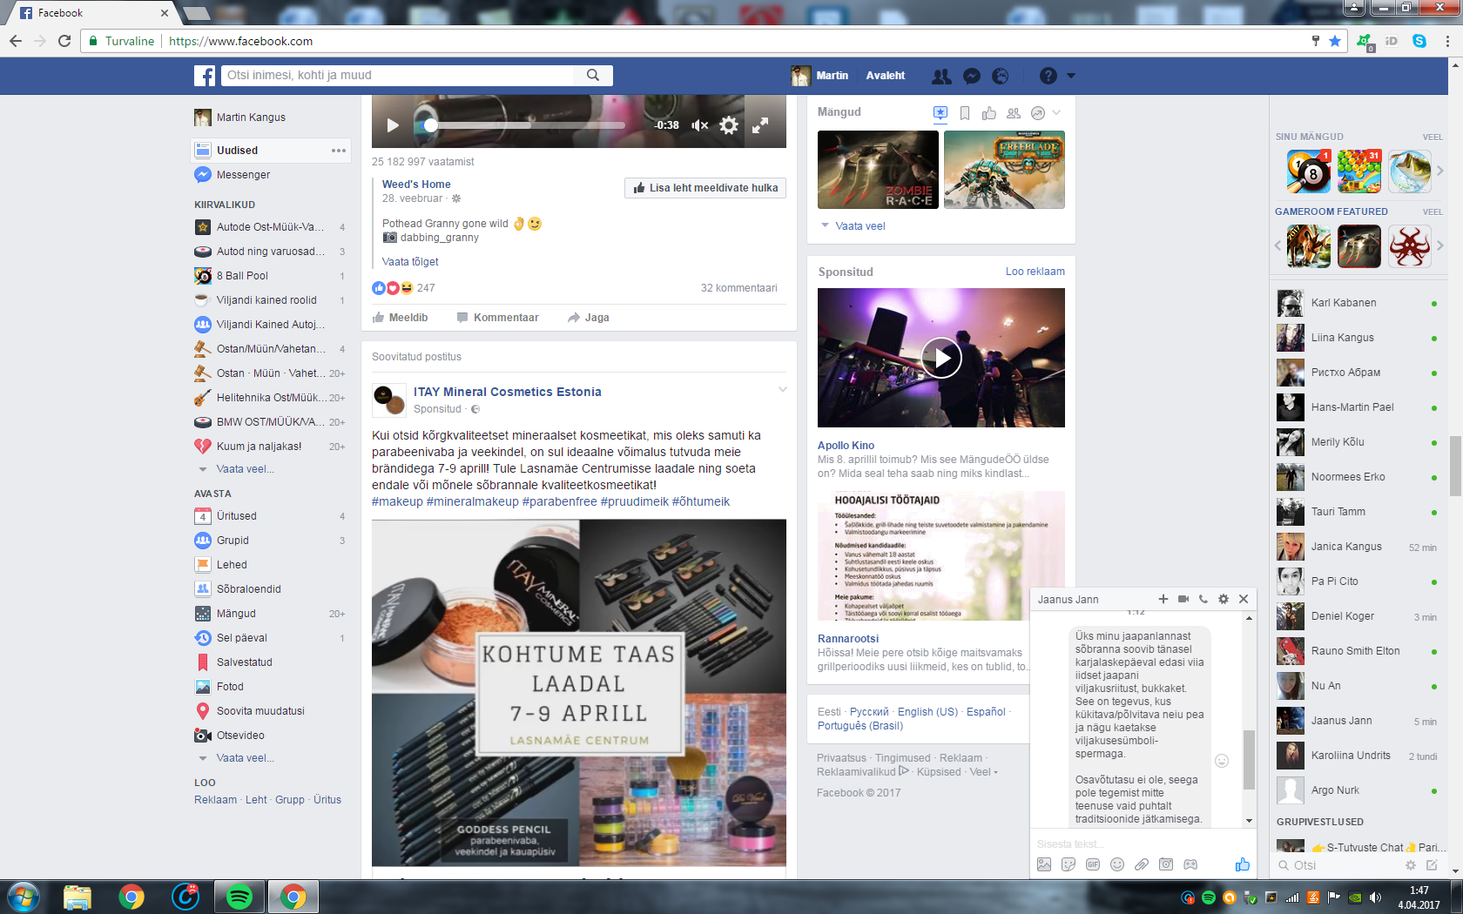
Task: Open chat with Liina Kangus
Action: tap(1358, 338)
